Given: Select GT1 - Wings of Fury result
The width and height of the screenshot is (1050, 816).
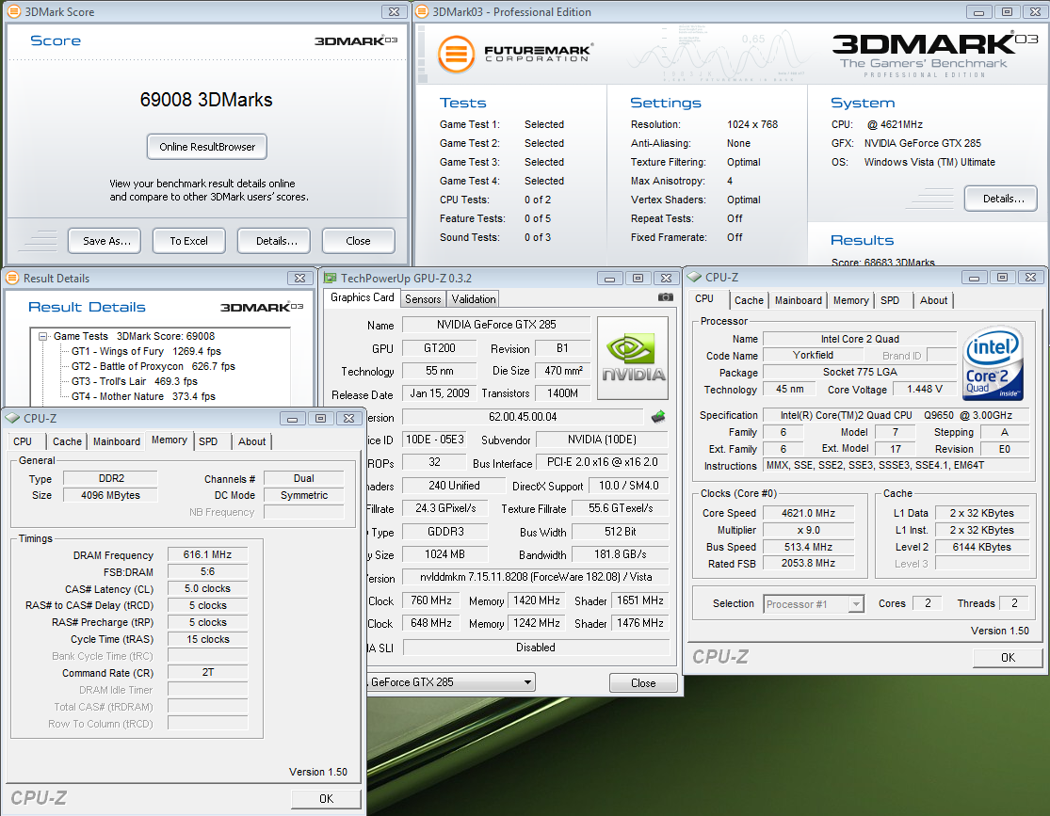Looking at the screenshot, I should [146, 351].
